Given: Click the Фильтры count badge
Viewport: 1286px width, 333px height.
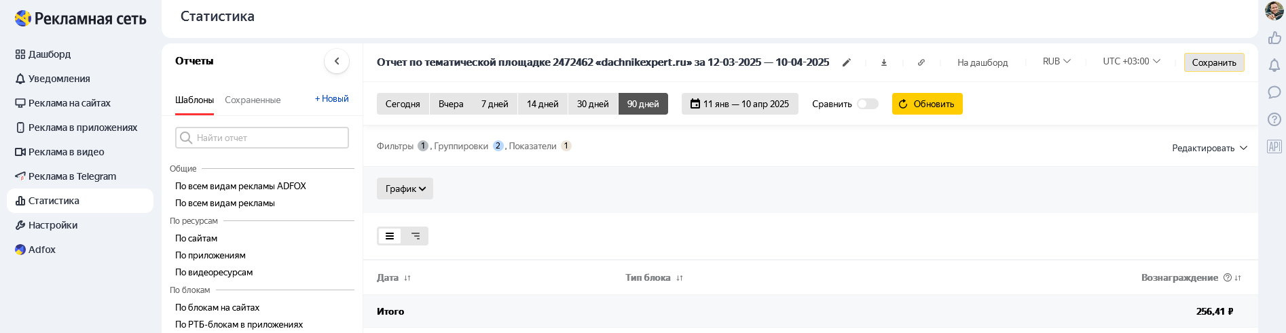Looking at the screenshot, I should click(x=423, y=146).
